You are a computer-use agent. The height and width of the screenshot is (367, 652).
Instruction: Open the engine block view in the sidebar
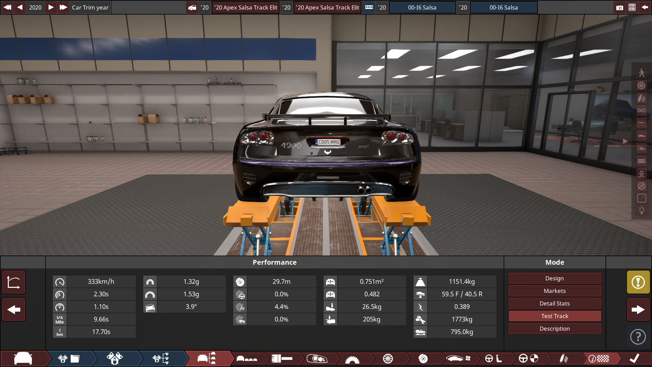[x=642, y=160]
